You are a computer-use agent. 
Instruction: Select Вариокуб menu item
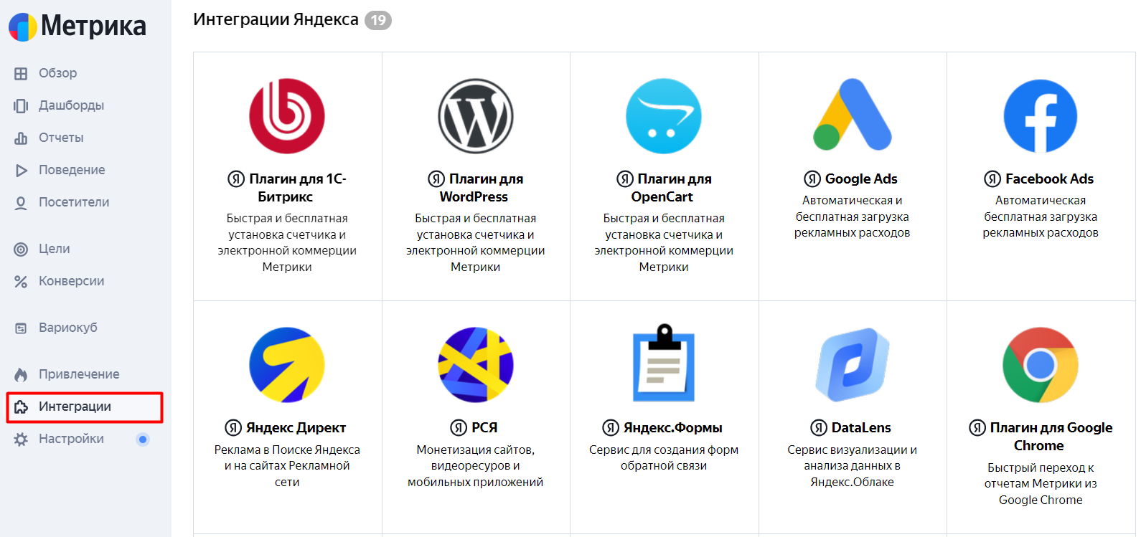(67, 328)
